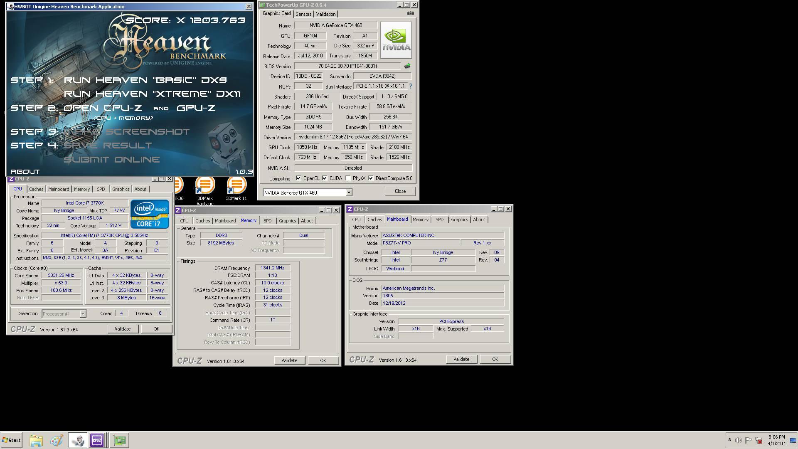Click Take Screenshot step in Heaven app
Viewport: 798px width, 449px height.
tap(126, 132)
